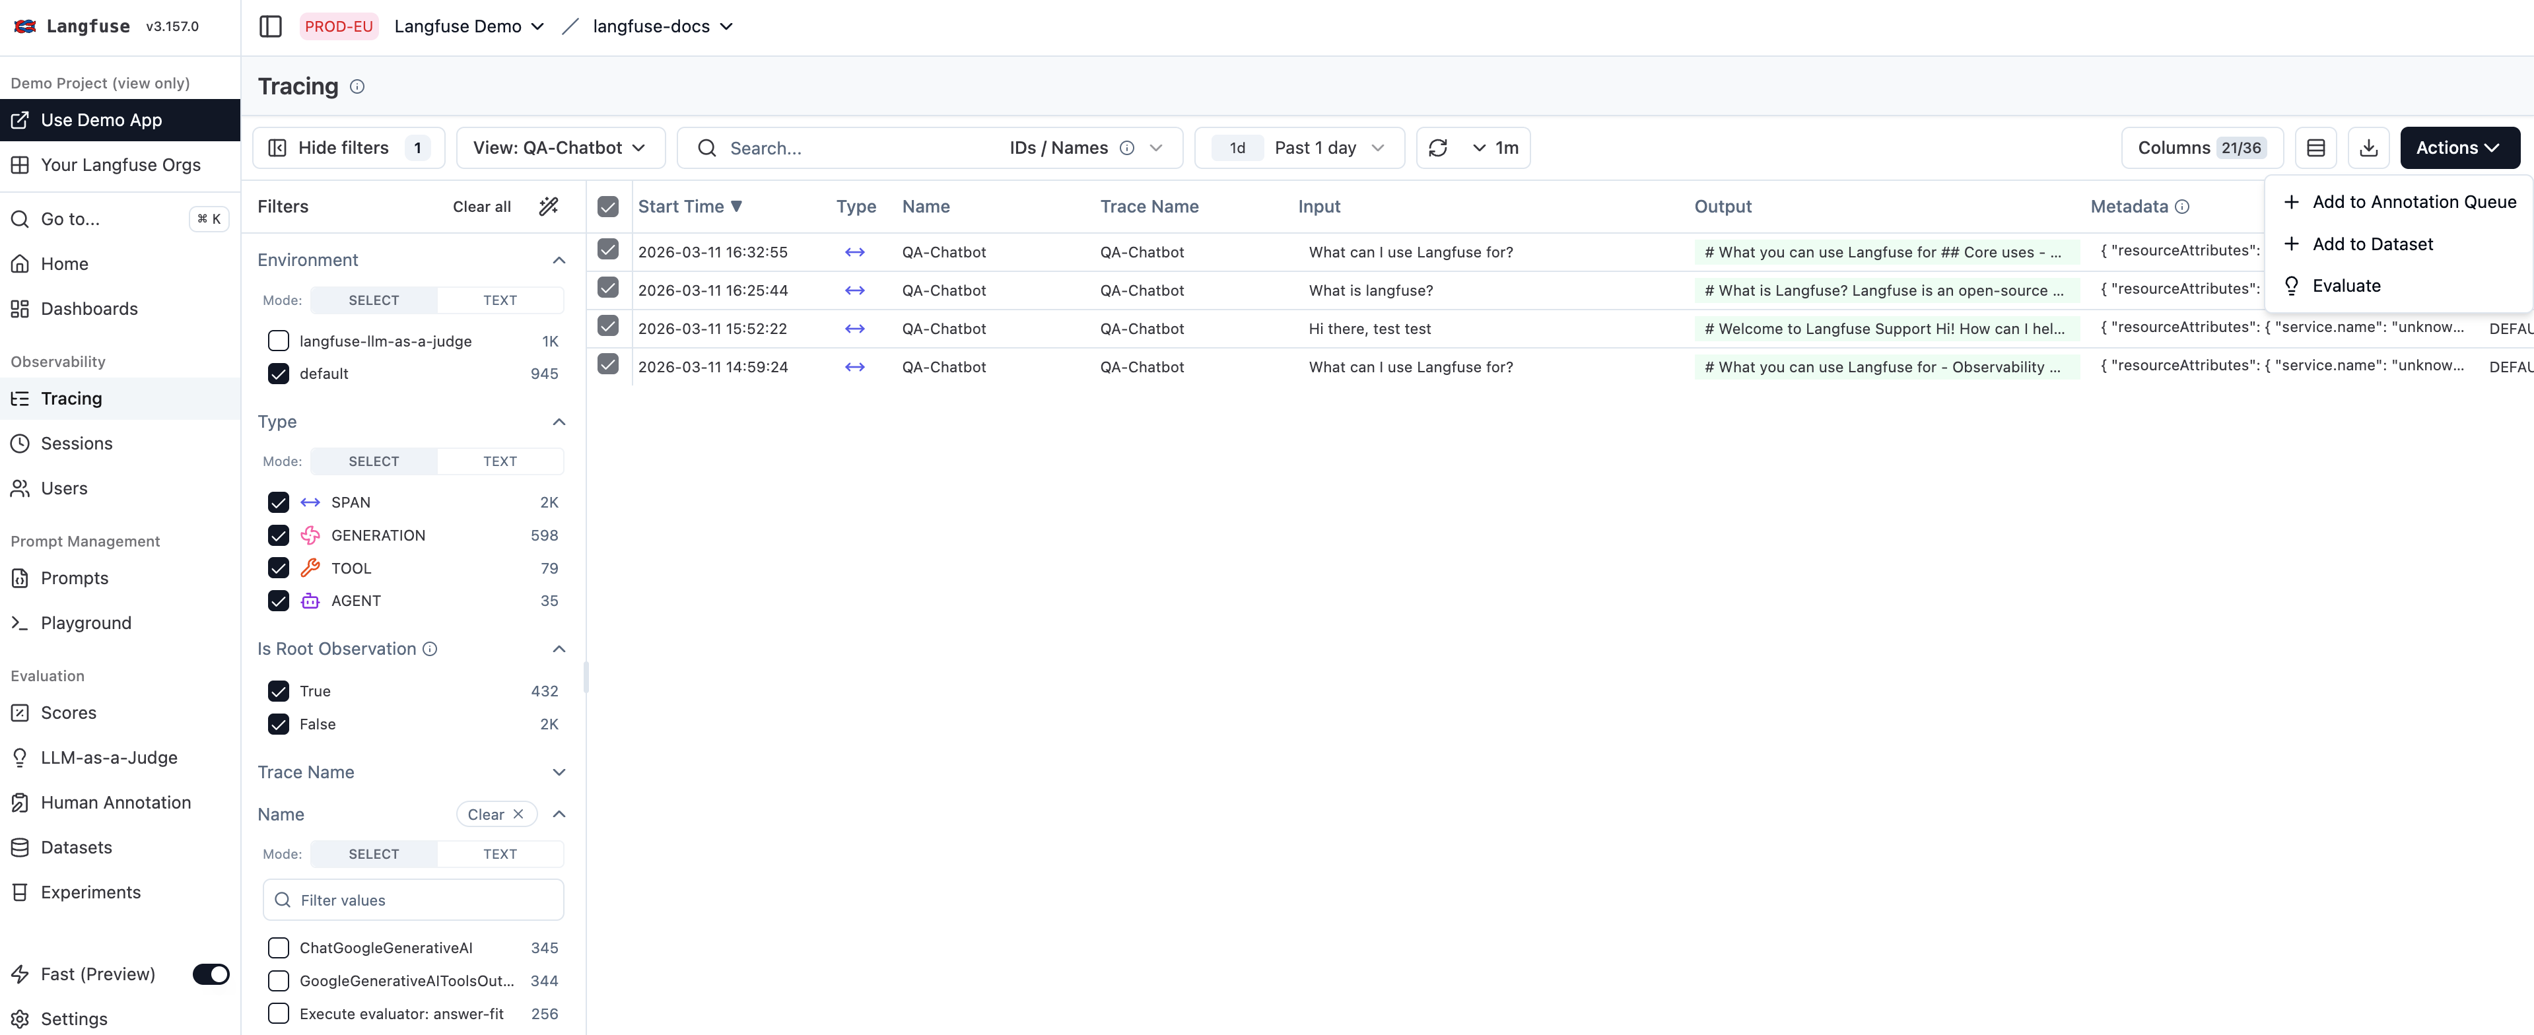Expand the Trace Name filter section
The image size is (2534, 1035).
(559, 774)
